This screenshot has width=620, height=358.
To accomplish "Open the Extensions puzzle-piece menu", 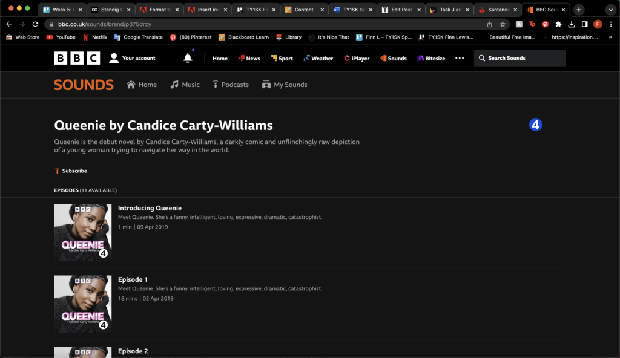I will point(558,24).
